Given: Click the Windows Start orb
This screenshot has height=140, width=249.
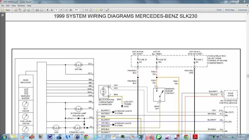Looking at the screenshot, I should [4, 137].
